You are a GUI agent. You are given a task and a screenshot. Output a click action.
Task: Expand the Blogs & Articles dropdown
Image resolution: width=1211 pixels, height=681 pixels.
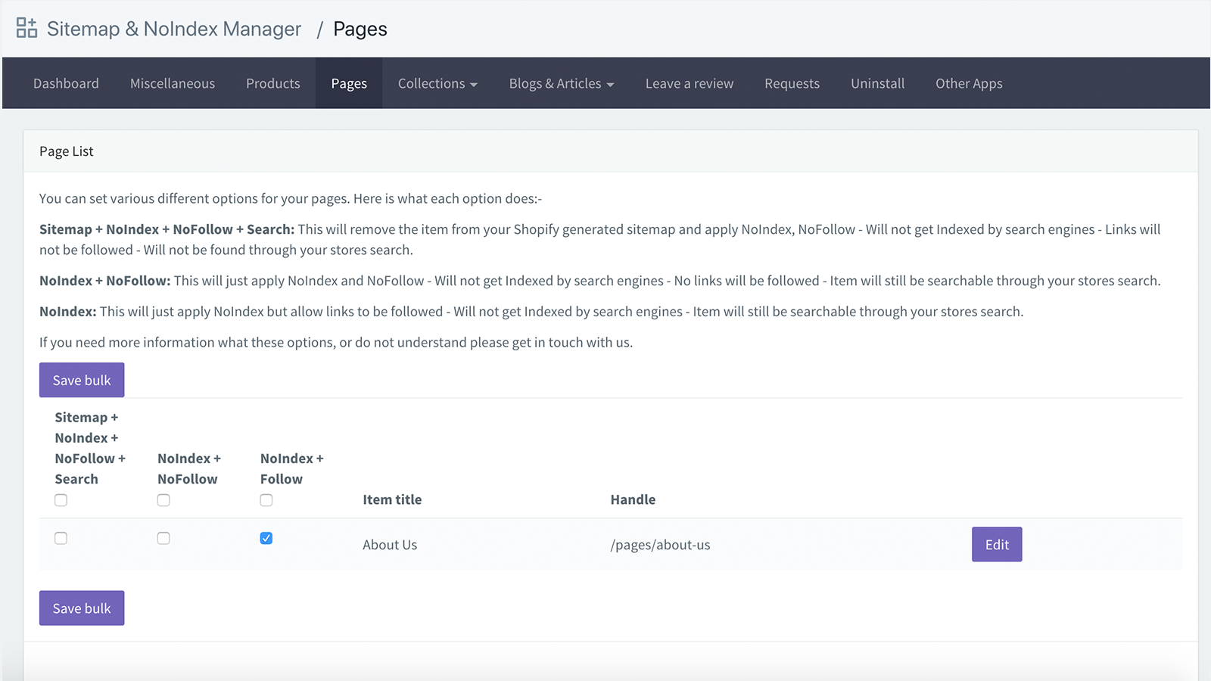tap(561, 83)
